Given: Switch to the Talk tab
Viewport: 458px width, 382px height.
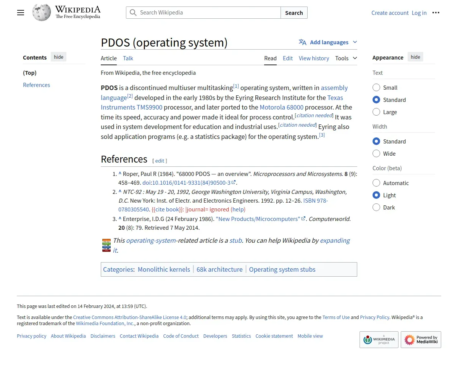Looking at the screenshot, I should point(128,58).
